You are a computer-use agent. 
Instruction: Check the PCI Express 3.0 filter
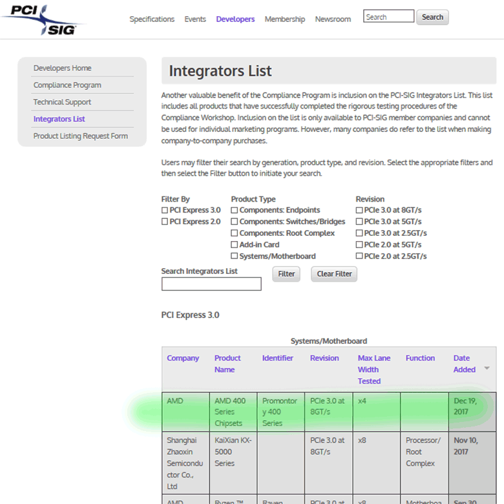coord(165,210)
